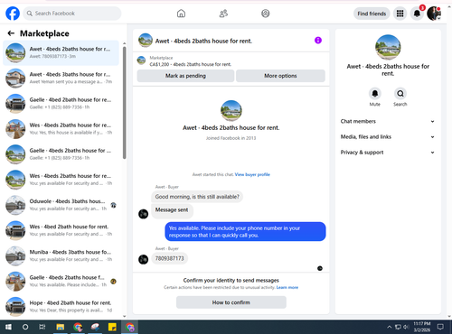Image resolution: width=452 pixels, height=334 pixels.
Task: Expand the Chat members section
Action: [388, 121]
